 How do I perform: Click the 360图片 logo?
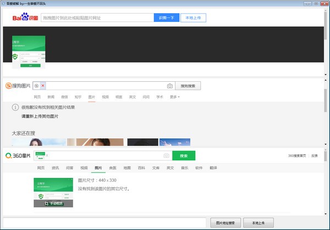point(18,156)
